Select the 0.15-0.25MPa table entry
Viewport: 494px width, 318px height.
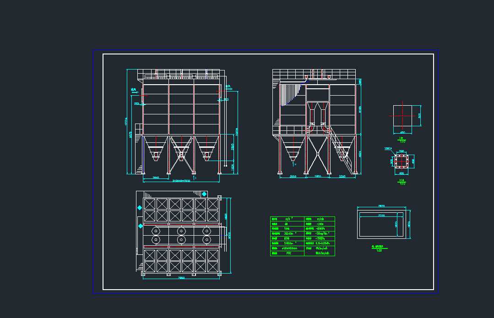click(x=322, y=243)
